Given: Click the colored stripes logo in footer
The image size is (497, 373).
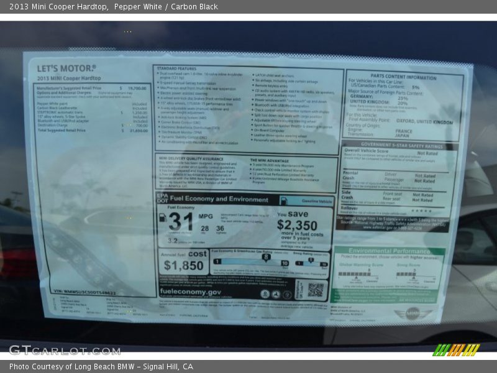Looking at the screenshot, I should 456,350.
